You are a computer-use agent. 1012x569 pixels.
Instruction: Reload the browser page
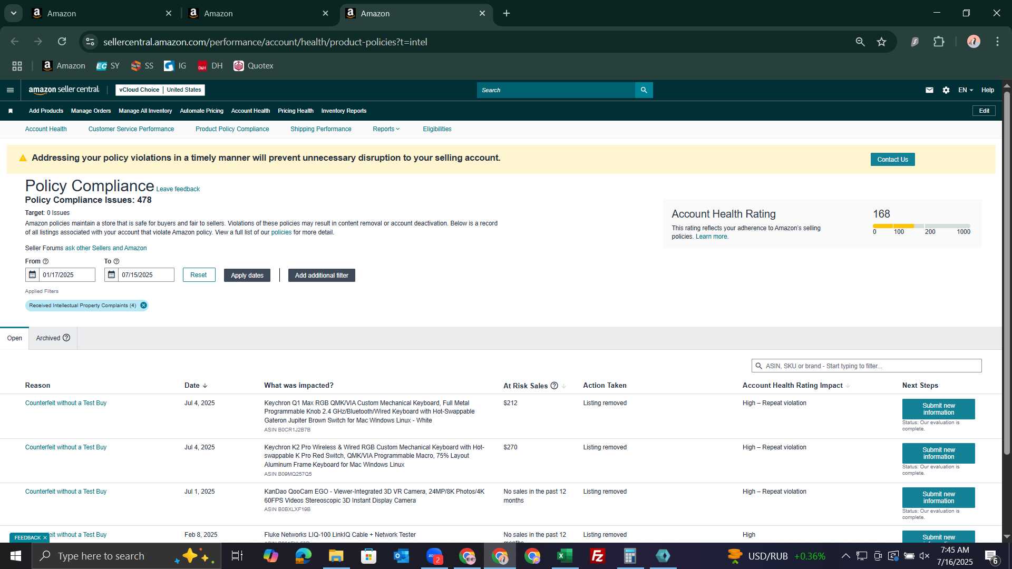tap(62, 42)
